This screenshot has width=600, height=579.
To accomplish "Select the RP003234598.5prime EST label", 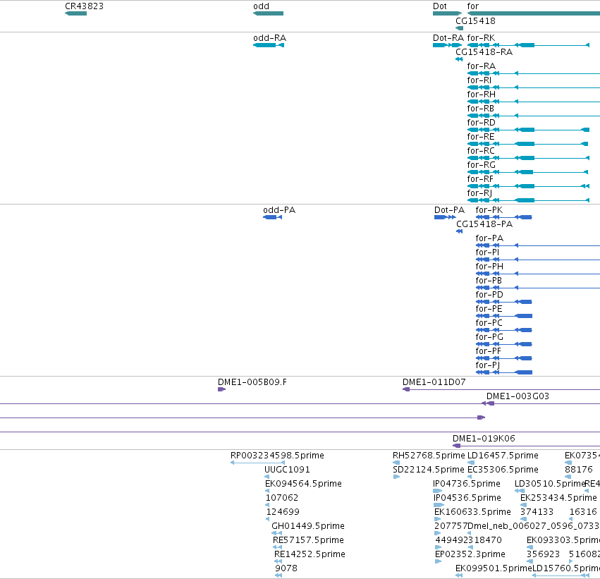I will coord(277,456).
